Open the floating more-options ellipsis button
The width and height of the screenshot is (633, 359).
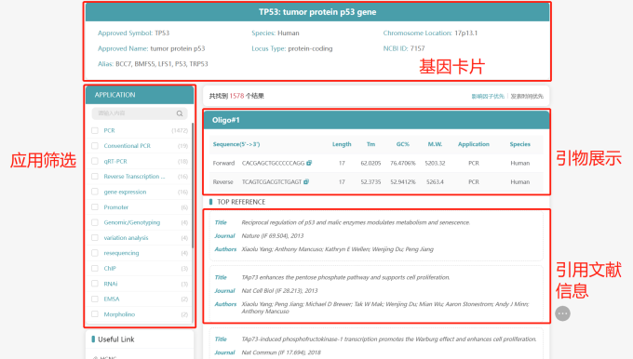pos(562,313)
